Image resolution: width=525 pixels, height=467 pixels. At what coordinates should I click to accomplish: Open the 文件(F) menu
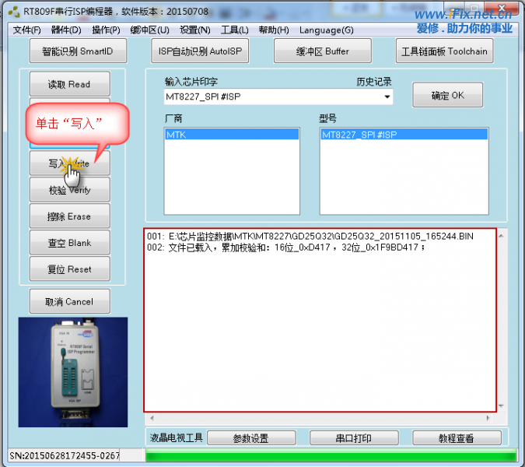pyautogui.click(x=26, y=30)
